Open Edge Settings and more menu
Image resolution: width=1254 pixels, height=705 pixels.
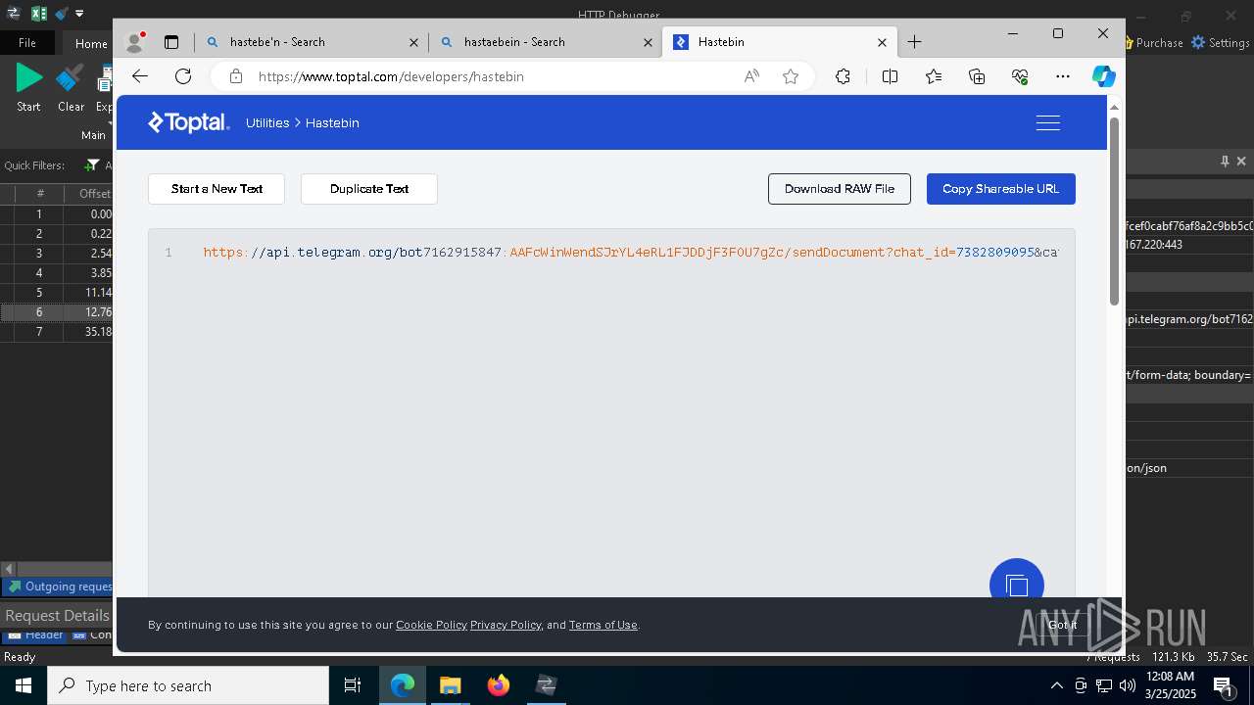point(1063,76)
